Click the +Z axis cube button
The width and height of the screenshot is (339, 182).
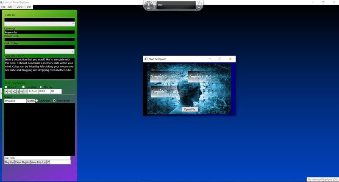click(14, 91)
